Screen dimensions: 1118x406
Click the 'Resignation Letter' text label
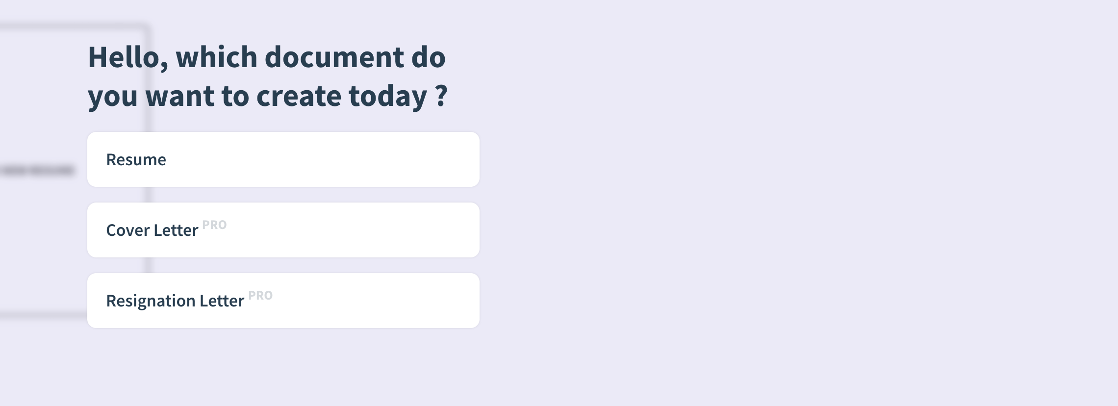pos(175,301)
